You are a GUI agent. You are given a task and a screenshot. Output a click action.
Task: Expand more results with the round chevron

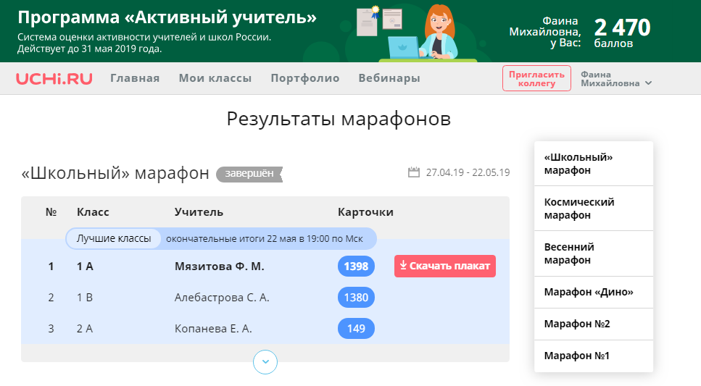tap(265, 362)
